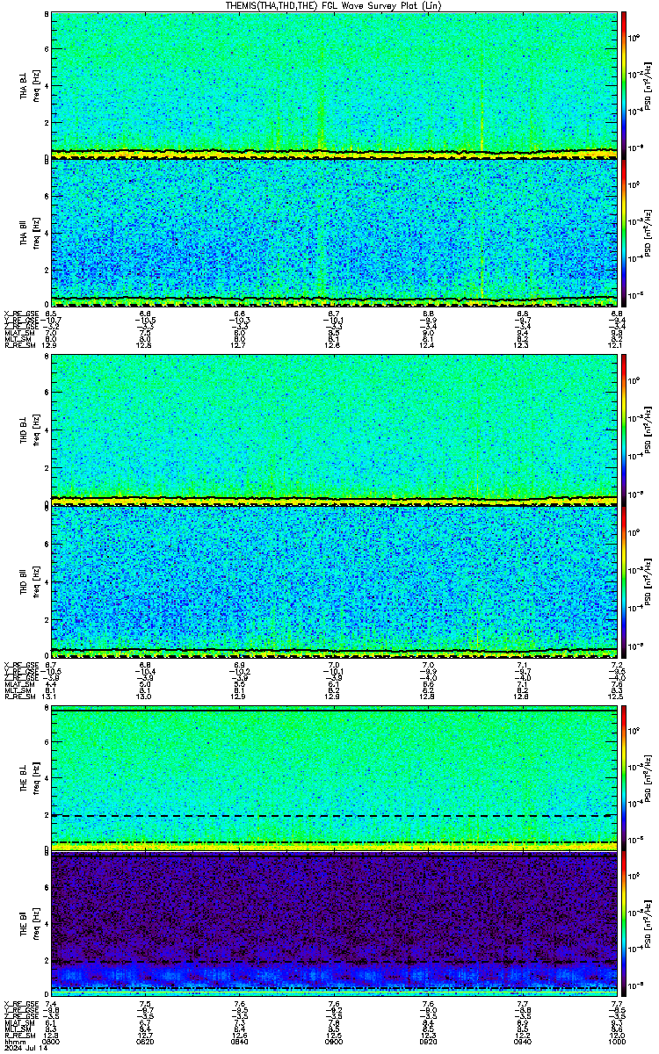Click the black cyclotron frequency line in THD B⊥
Screen dimensions: 659x1054
334,501
